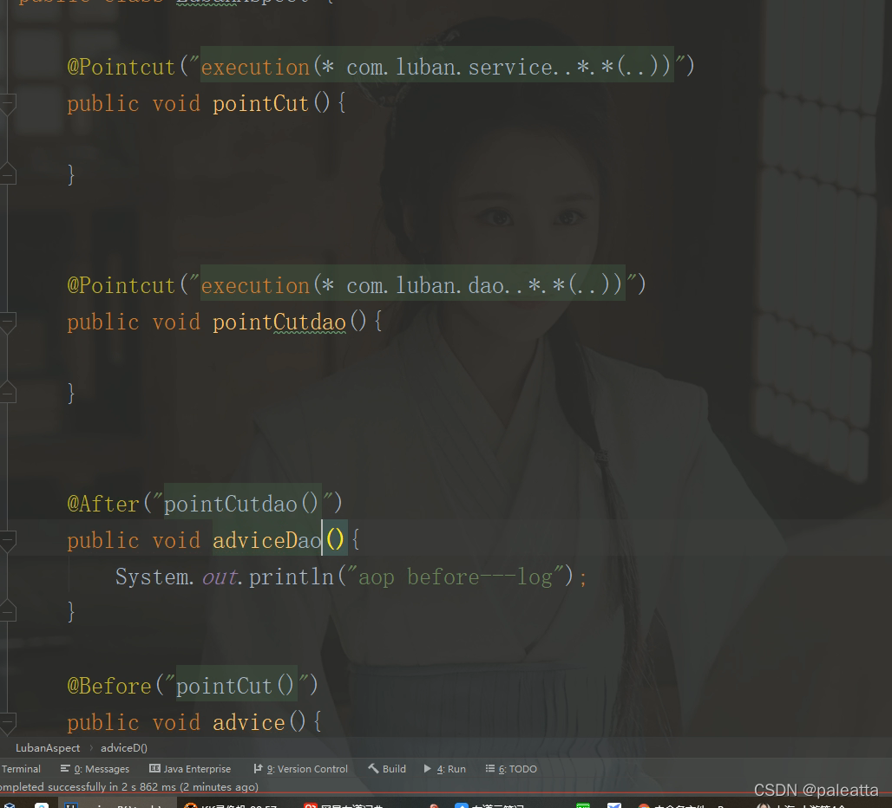892x808 pixels.
Task: Click the println method call
Action: (x=292, y=577)
